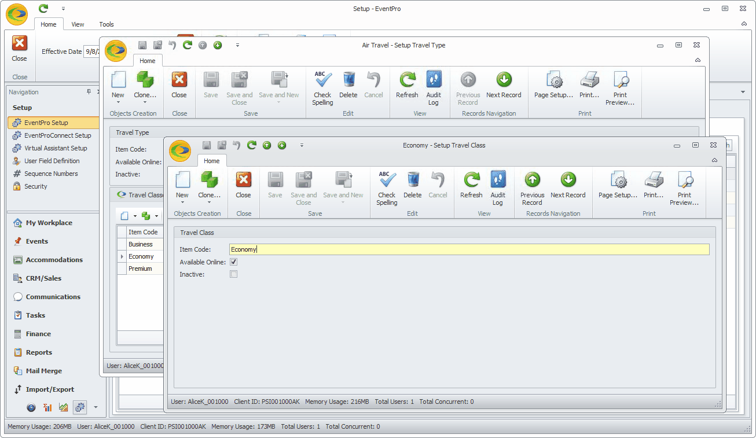Open Print Preview in Travel Class window
The image size is (756, 438).
(684, 188)
